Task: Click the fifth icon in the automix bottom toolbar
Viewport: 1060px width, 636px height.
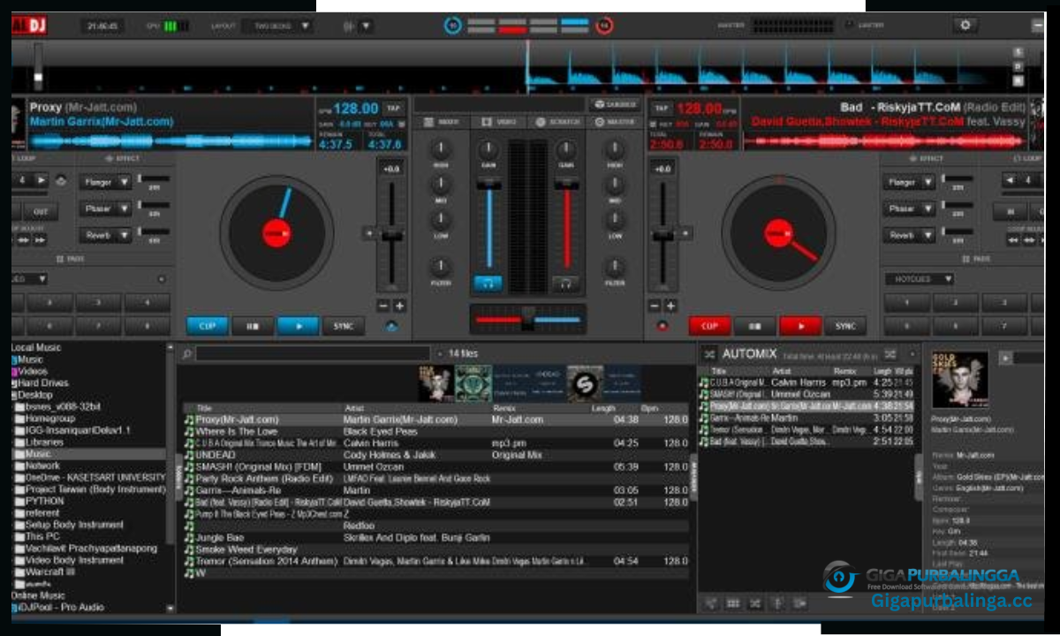Action: [799, 603]
